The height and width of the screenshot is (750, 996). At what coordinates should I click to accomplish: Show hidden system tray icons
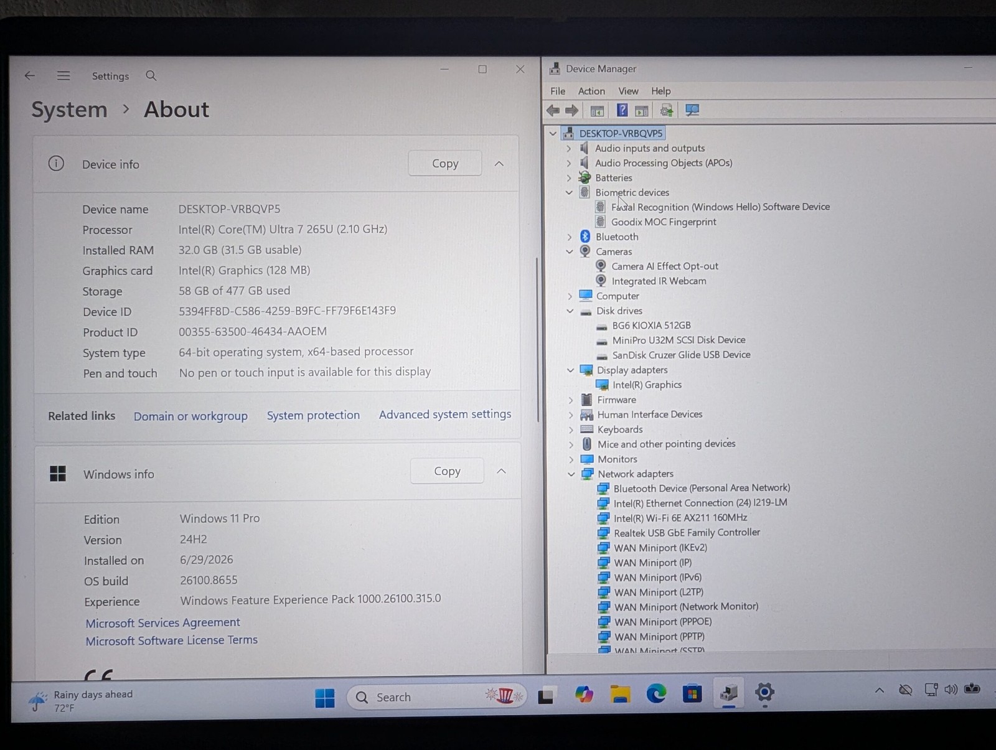[x=879, y=690]
